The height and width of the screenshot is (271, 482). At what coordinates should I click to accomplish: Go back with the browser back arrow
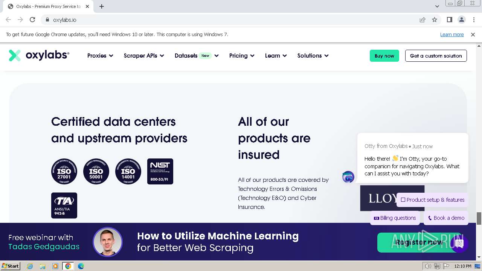click(8, 20)
